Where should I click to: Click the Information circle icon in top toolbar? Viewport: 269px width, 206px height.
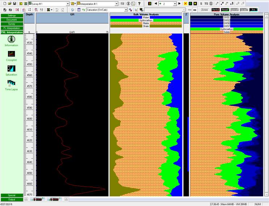[128, 4]
